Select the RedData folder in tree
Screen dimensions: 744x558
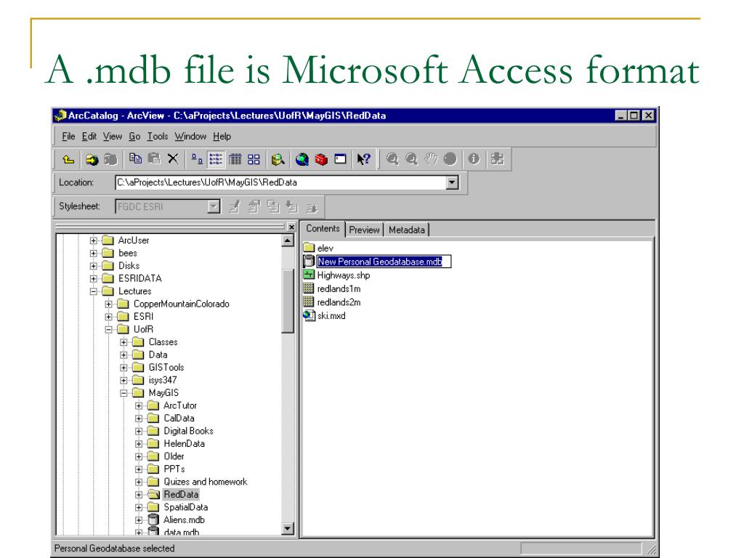point(181,494)
